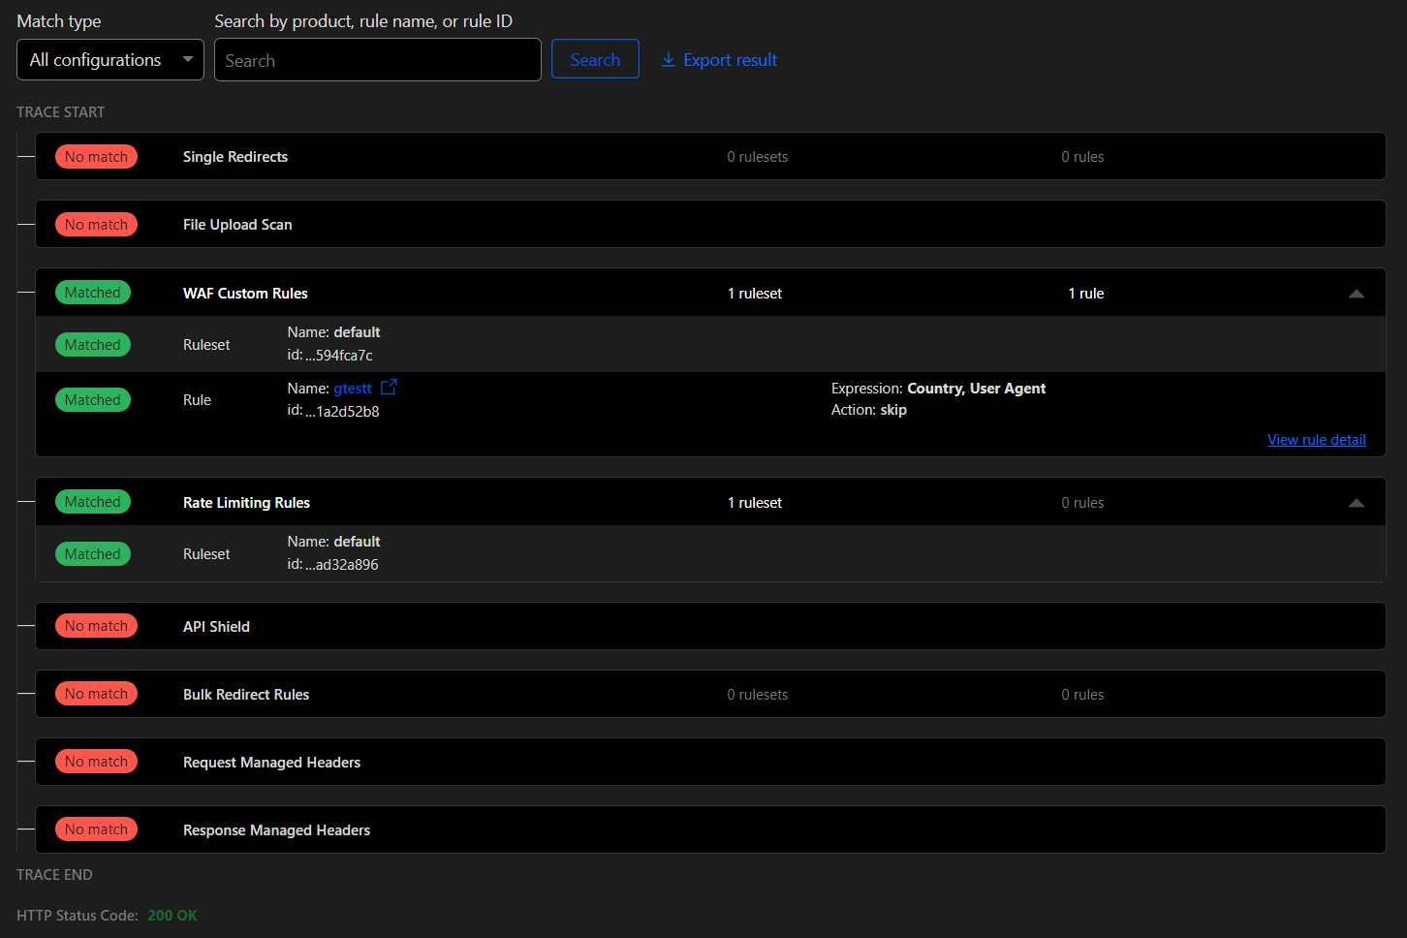Open the Match type dropdown
Image resolution: width=1407 pixels, height=938 pixels.
tap(110, 60)
